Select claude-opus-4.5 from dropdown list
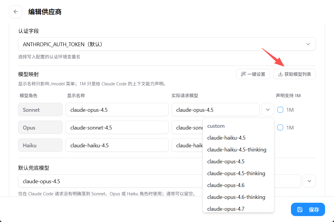The width and height of the screenshot is (334, 222). (x=238, y=162)
